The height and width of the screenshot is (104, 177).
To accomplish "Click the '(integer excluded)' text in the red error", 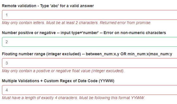I will [108, 71].
